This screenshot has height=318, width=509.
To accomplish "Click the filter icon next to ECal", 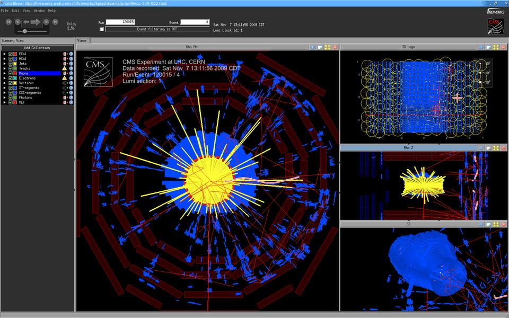I will coord(65,54).
